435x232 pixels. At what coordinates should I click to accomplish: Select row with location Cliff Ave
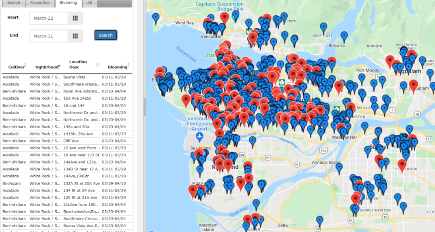[x=67, y=141]
